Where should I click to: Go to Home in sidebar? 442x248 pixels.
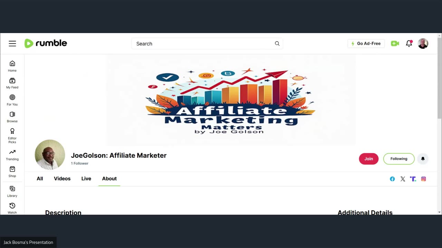12,66
